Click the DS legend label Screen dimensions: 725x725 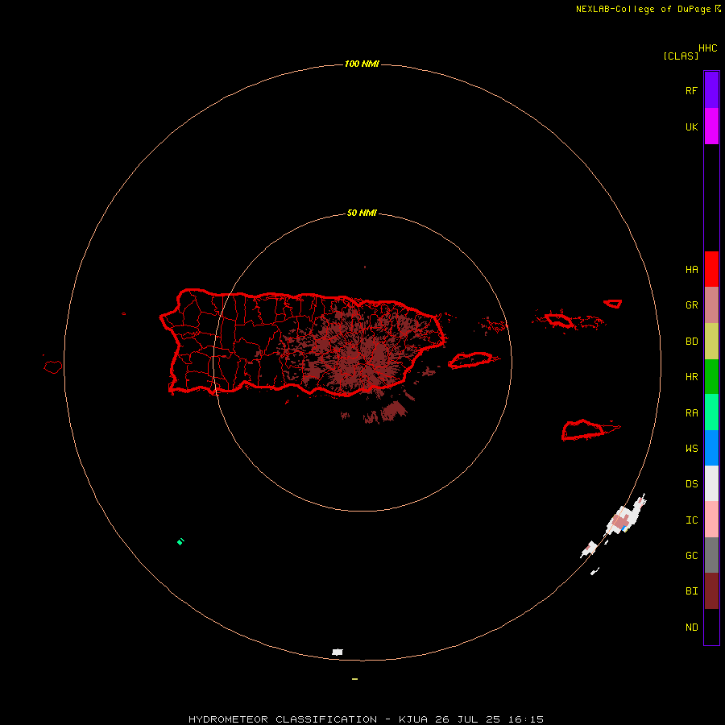click(691, 484)
